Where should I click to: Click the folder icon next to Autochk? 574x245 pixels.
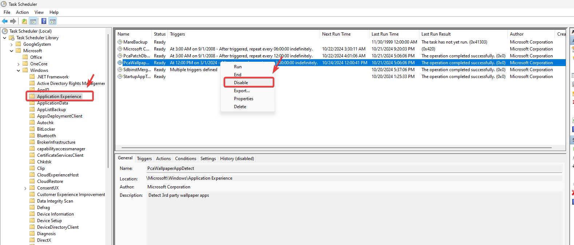pyautogui.click(x=32, y=123)
